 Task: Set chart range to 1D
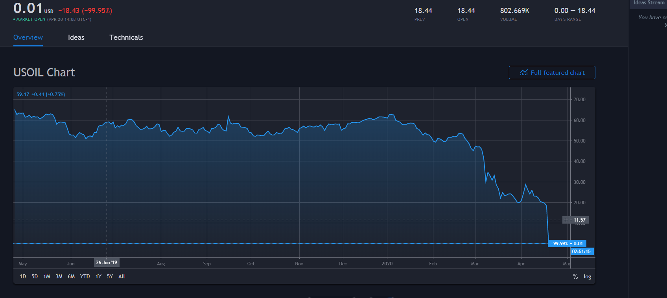pos(23,277)
